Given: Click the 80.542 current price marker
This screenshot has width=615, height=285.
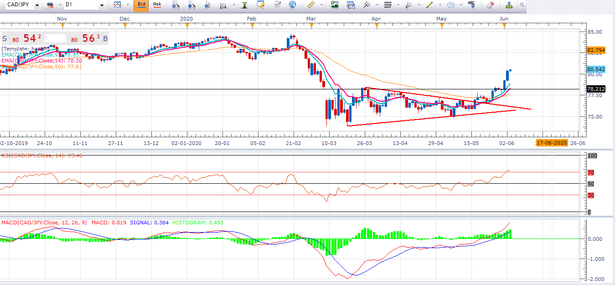Looking at the screenshot, I should 596,70.
